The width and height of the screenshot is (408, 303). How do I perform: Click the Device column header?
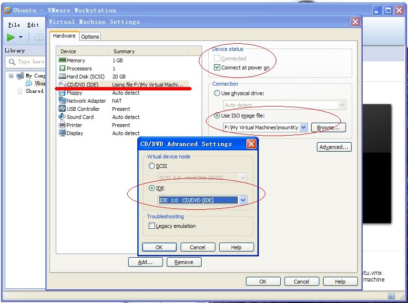83,51
